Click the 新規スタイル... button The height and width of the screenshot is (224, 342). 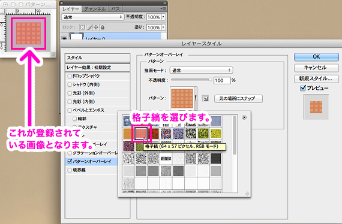(316, 78)
